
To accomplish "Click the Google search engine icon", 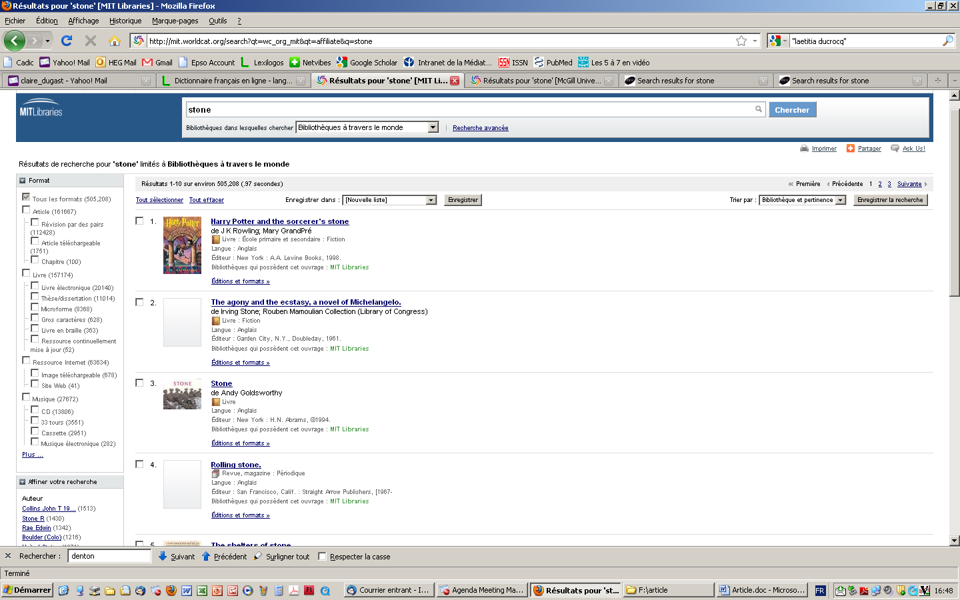I will tap(775, 41).
